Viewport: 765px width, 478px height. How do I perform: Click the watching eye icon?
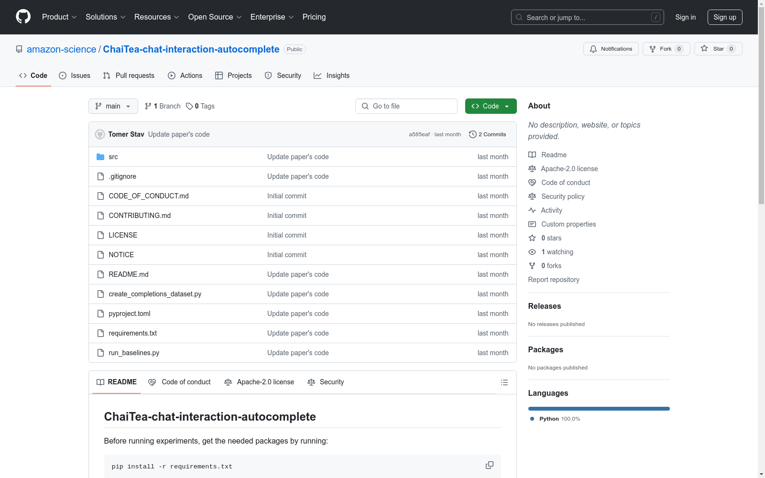[532, 252]
